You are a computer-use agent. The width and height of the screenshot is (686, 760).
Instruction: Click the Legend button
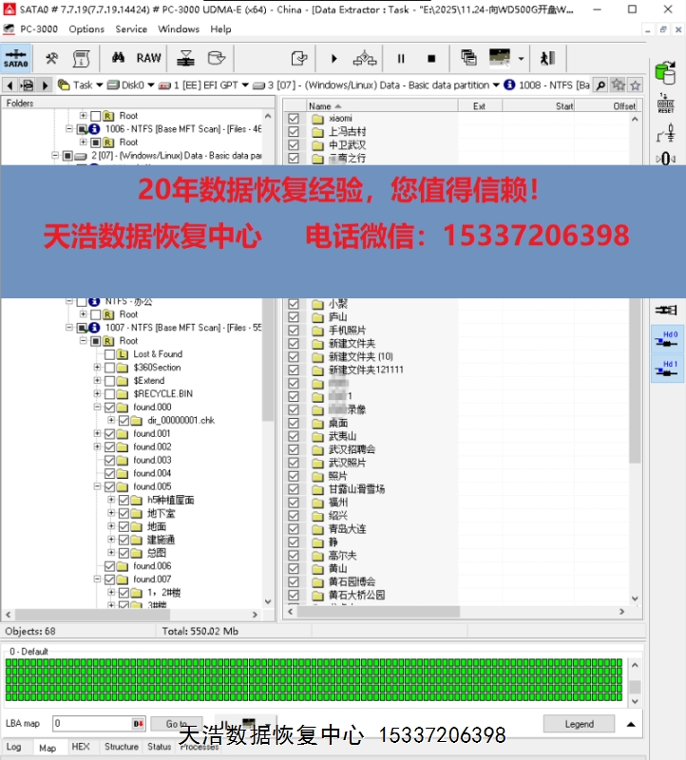(579, 724)
